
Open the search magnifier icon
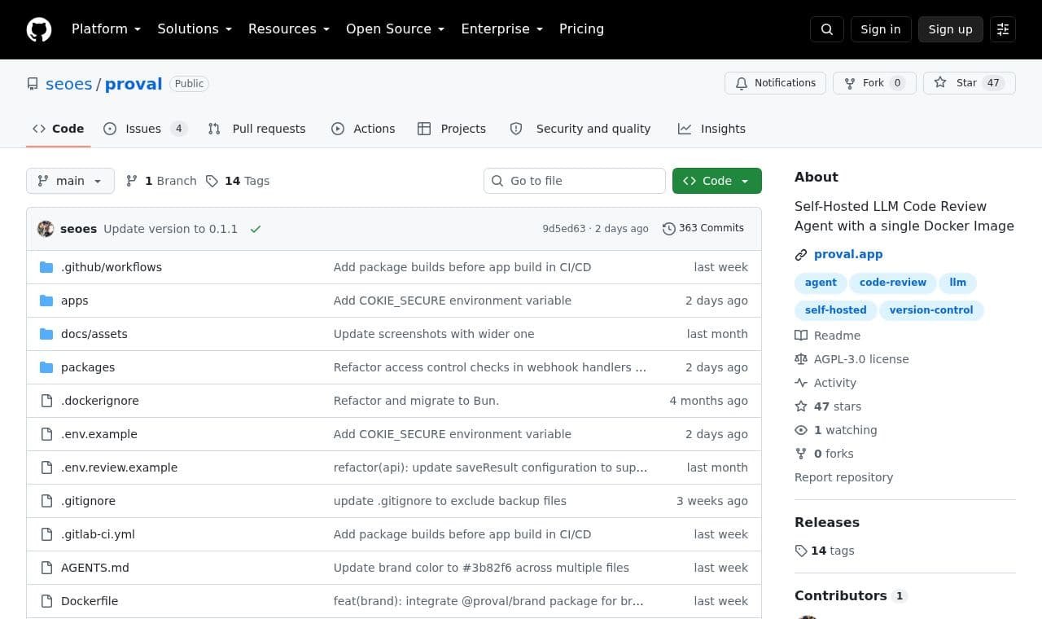point(827,29)
